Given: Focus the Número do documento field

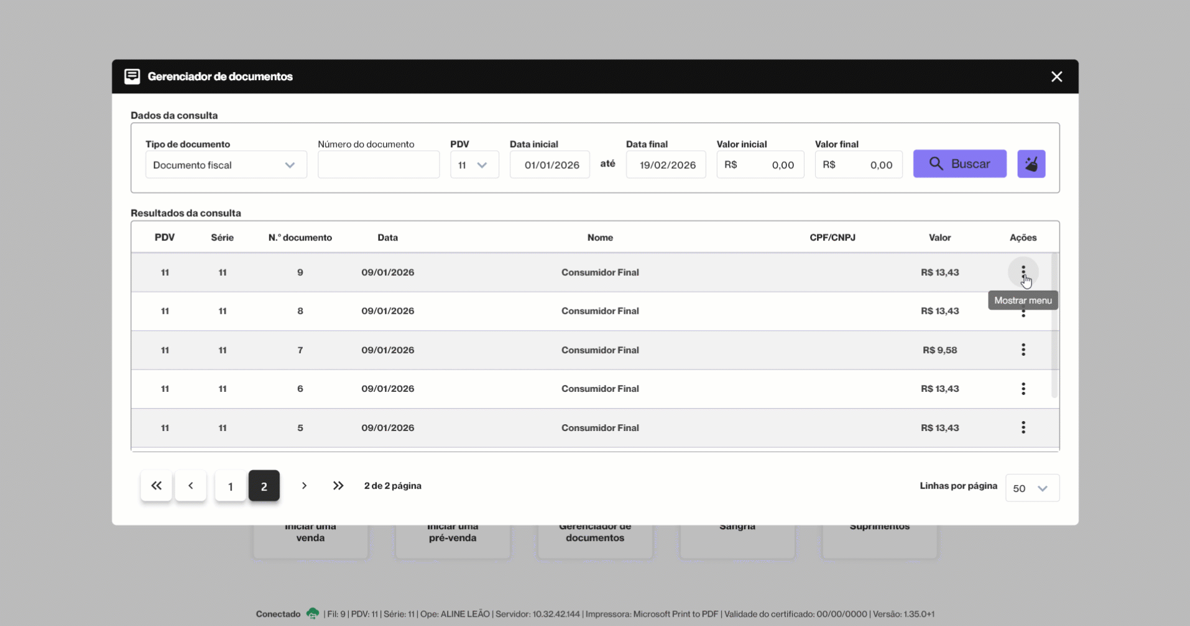Looking at the screenshot, I should 378,165.
